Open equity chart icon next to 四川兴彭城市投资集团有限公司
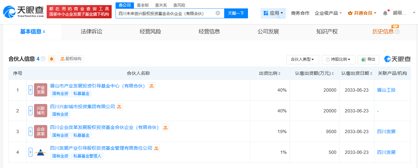Viewport: 418px width, 168px height. 119,107
